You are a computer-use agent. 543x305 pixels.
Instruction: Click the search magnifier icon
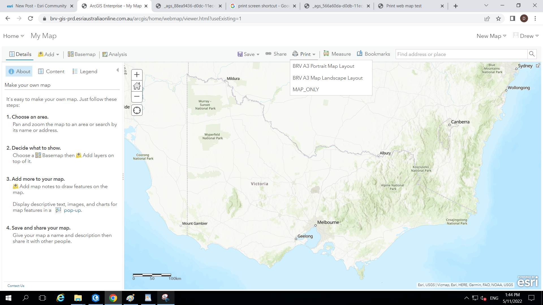pyautogui.click(x=532, y=54)
